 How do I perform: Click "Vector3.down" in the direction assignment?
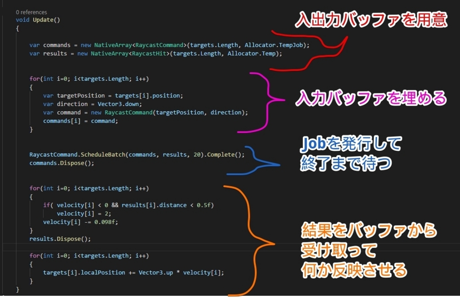pyautogui.click(x=119, y=104)
